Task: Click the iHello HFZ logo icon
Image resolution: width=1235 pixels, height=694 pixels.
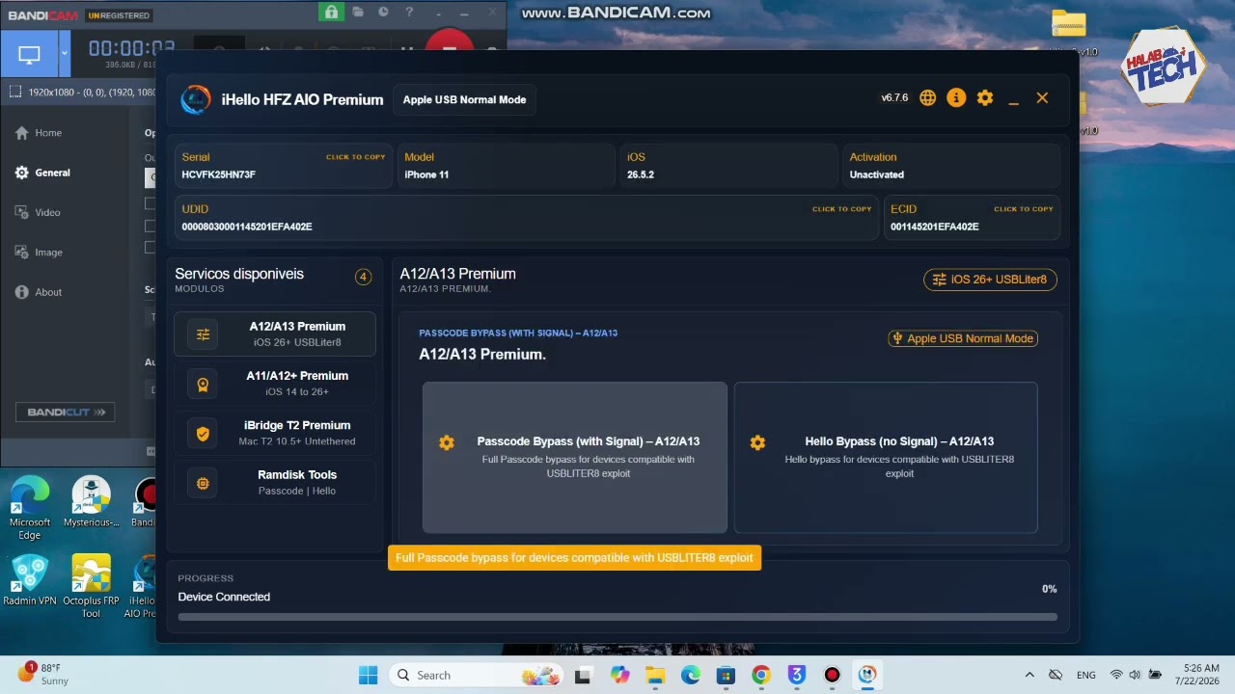Action: (196, 99)
